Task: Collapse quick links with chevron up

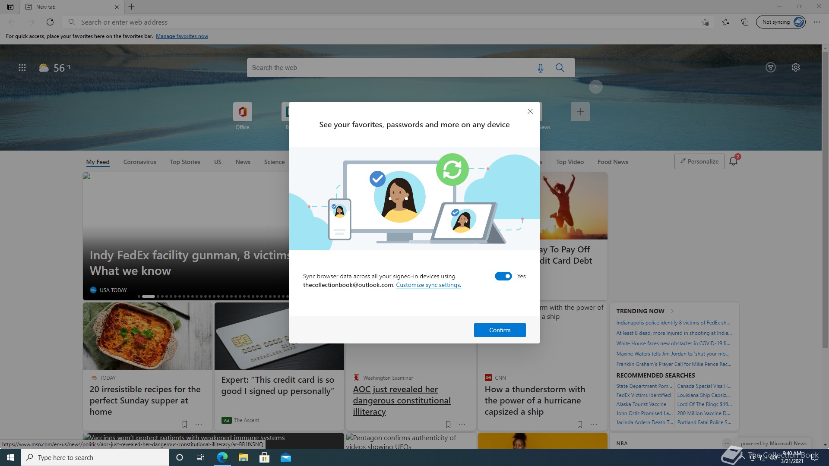Action: click(x=595, y=87)
